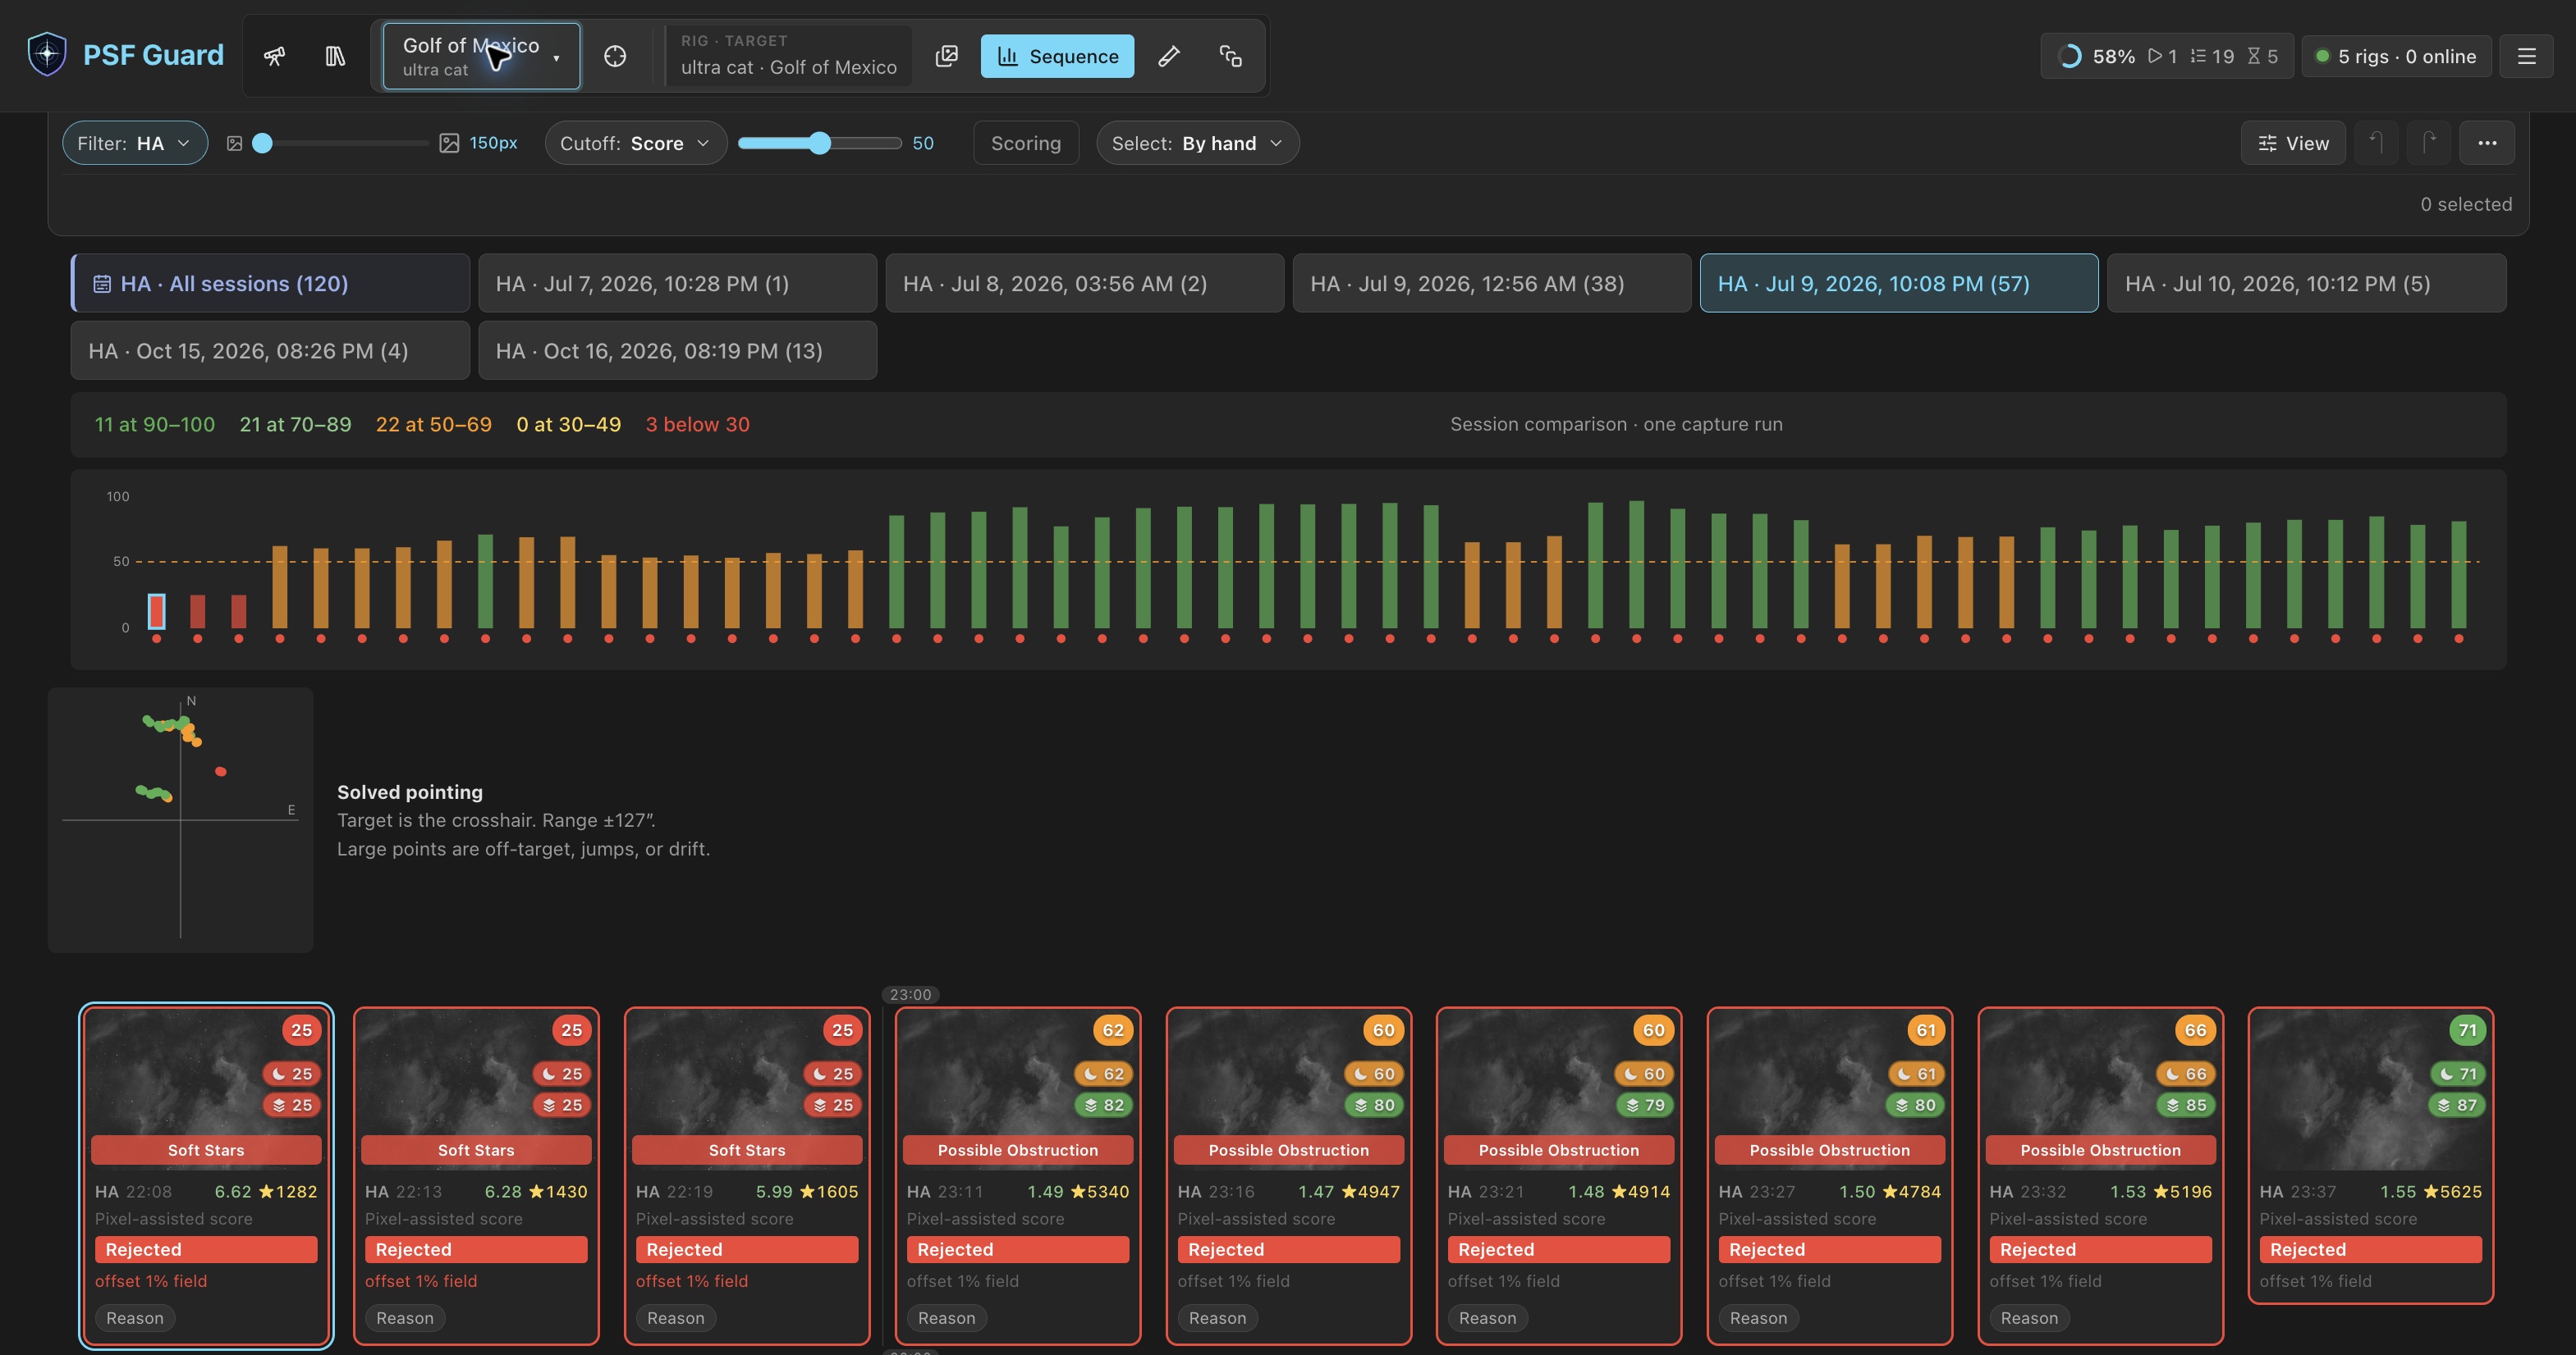The height and width of the screenshot is (1355, 2576).
Task: Open the Select: By hand dropdown
Action: pyautogui.click(x=1197, y=143)
